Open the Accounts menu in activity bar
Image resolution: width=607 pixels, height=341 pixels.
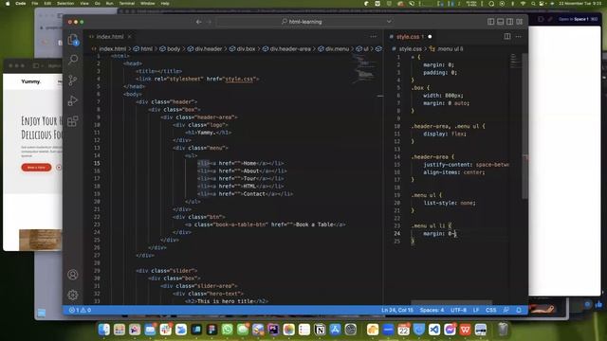pos(73,275)
